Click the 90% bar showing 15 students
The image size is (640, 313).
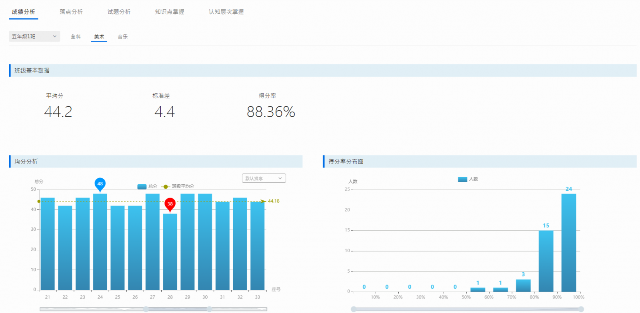coord(546,261)
